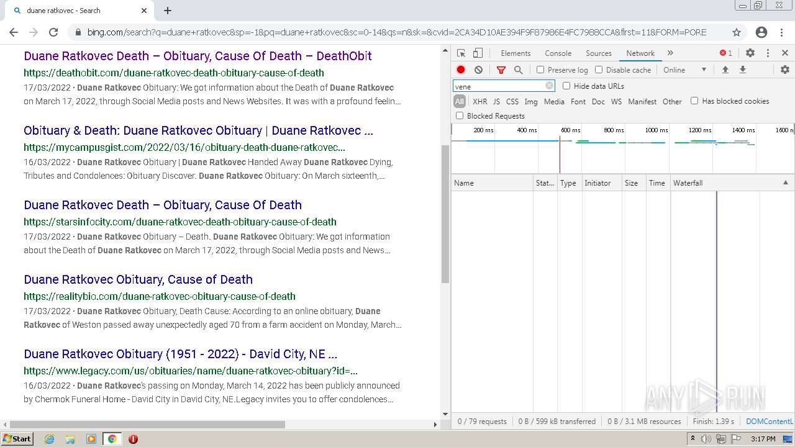Check Hide data URLs
Image resolution: width=795 pixels, height=447 pixels.
point(566,86)
